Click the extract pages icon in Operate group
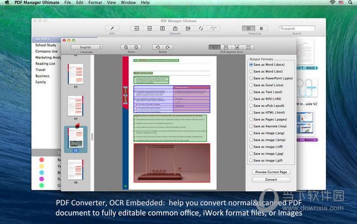Screen dimensions: 357x224 coord(188,28)
